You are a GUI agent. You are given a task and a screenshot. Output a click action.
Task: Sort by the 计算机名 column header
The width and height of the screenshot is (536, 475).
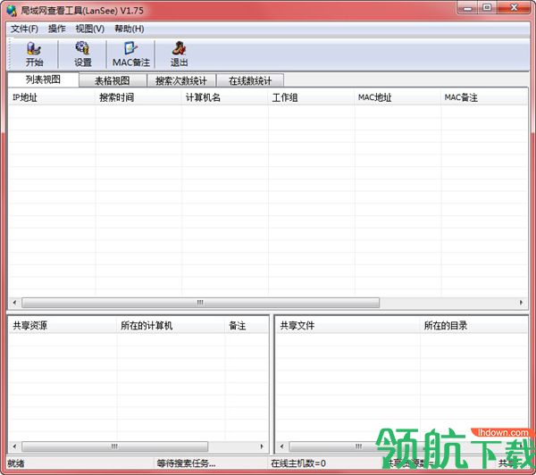coord(225,97)
